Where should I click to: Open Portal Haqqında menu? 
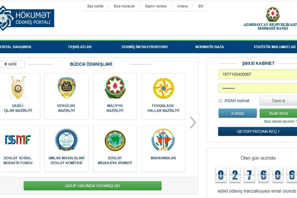(x=15, y=47)
